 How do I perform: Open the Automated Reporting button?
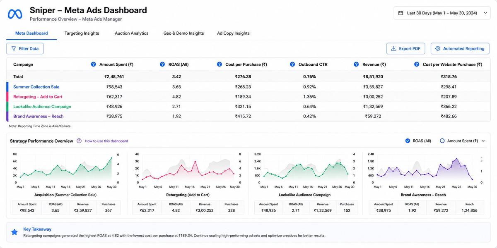click(x=460, y=48)
